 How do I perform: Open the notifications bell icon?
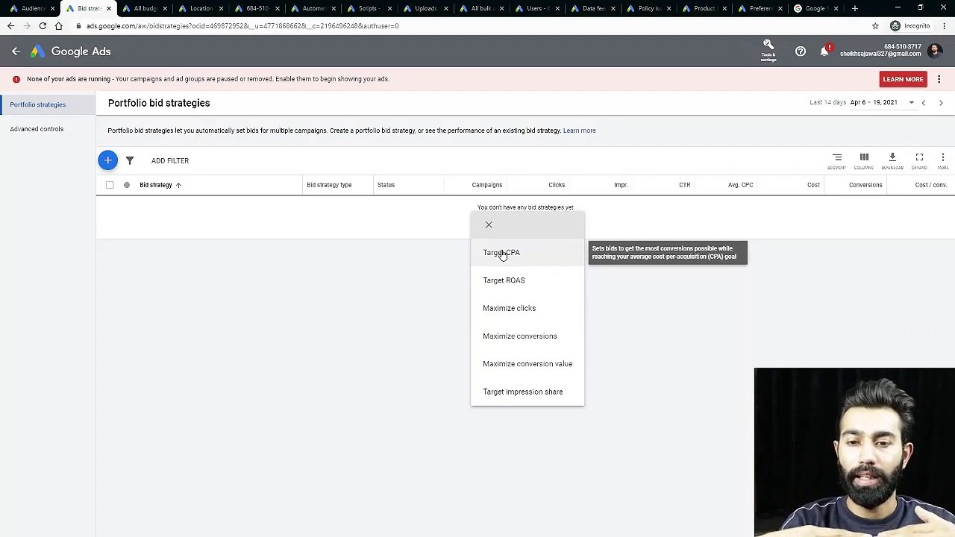(x=824, y=51)
